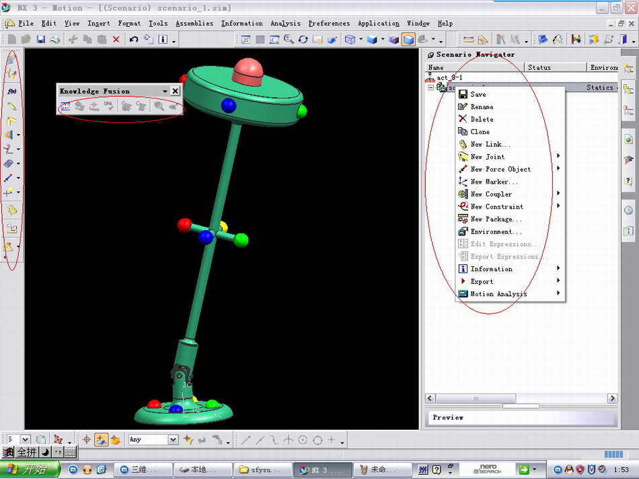Click the snap point crosshair icon
This screenshot has width=639, height=479.
point(86,440)
